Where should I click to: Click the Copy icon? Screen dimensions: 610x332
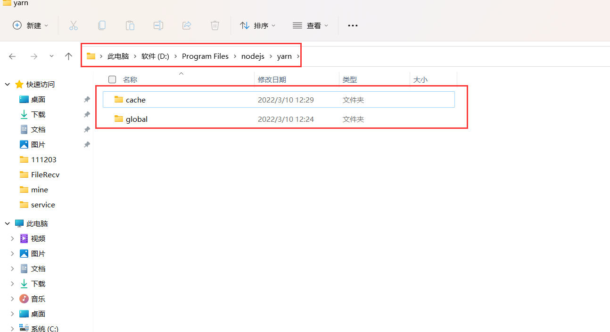pyautogui.click(x=102, y=25)
